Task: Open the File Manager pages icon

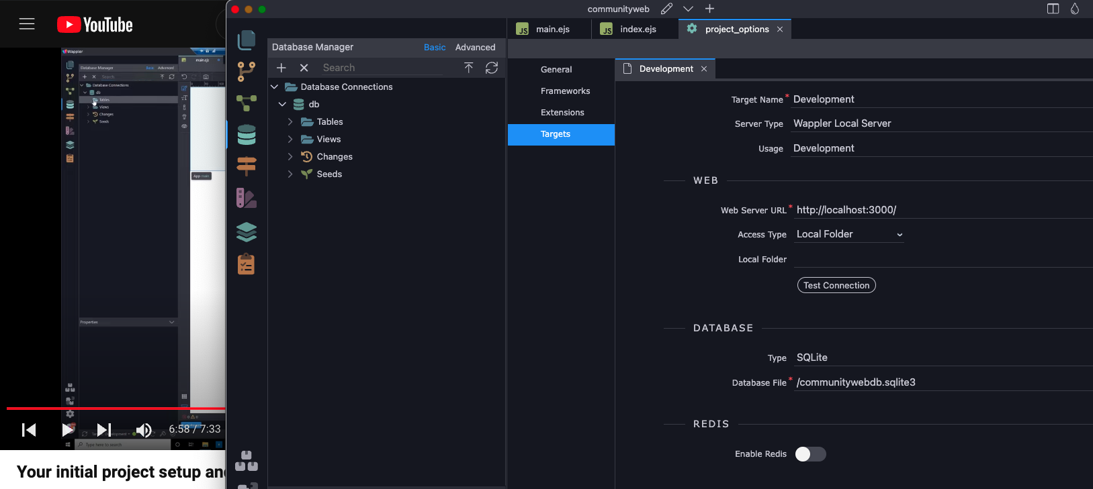Action: pos(247,40)
